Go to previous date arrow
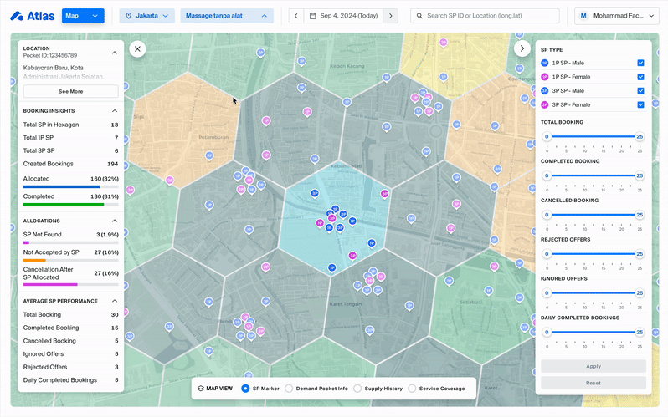Viewport: 668px width, 417px height. (x=295, y=16)
